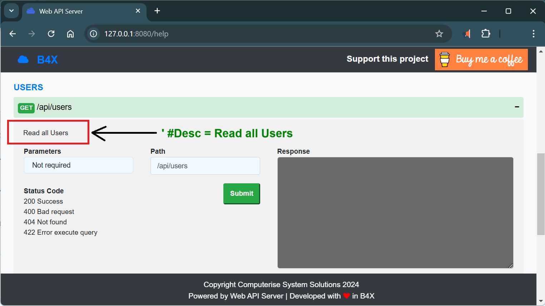545x306 pixels.
Task: Toggle the tab audio speaker icon
Action: [x=466, y=34]
